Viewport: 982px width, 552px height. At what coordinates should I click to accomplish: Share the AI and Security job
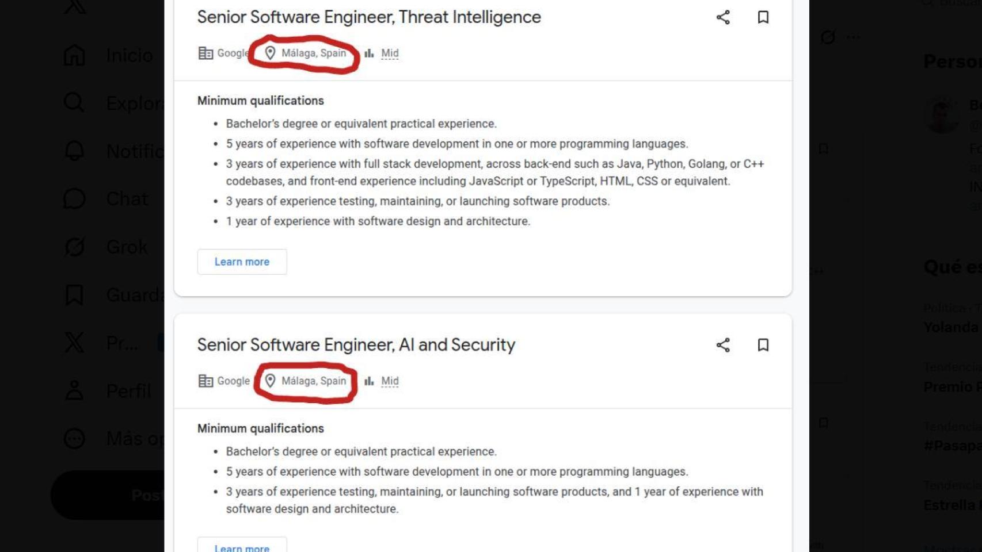pos(723,345)
